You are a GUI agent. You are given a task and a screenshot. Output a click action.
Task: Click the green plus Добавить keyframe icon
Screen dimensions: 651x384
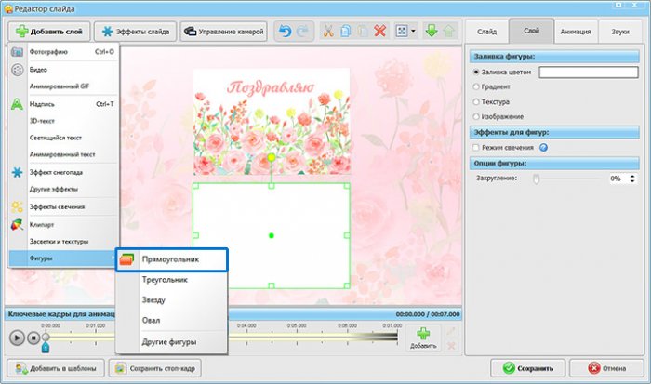point(423,335)
